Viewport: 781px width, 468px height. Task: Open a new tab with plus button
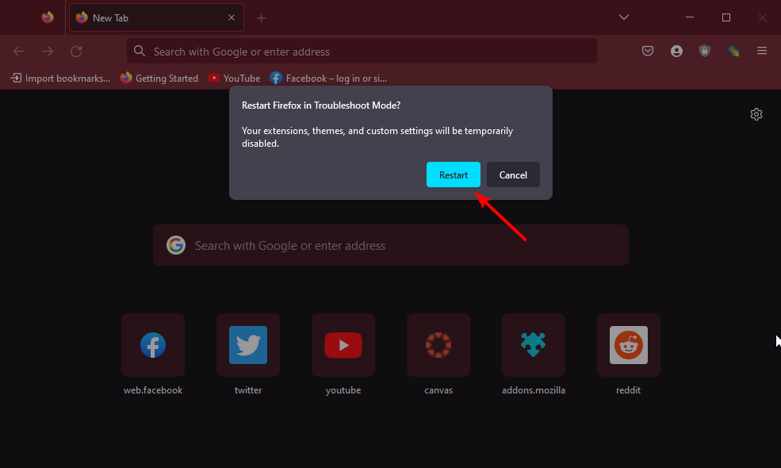click(x=261, y=18)
